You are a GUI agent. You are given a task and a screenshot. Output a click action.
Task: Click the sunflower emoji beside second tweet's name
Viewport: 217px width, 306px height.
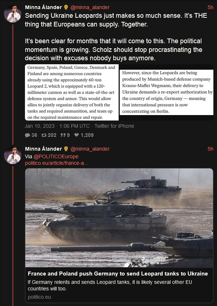[x=66, y=149]
